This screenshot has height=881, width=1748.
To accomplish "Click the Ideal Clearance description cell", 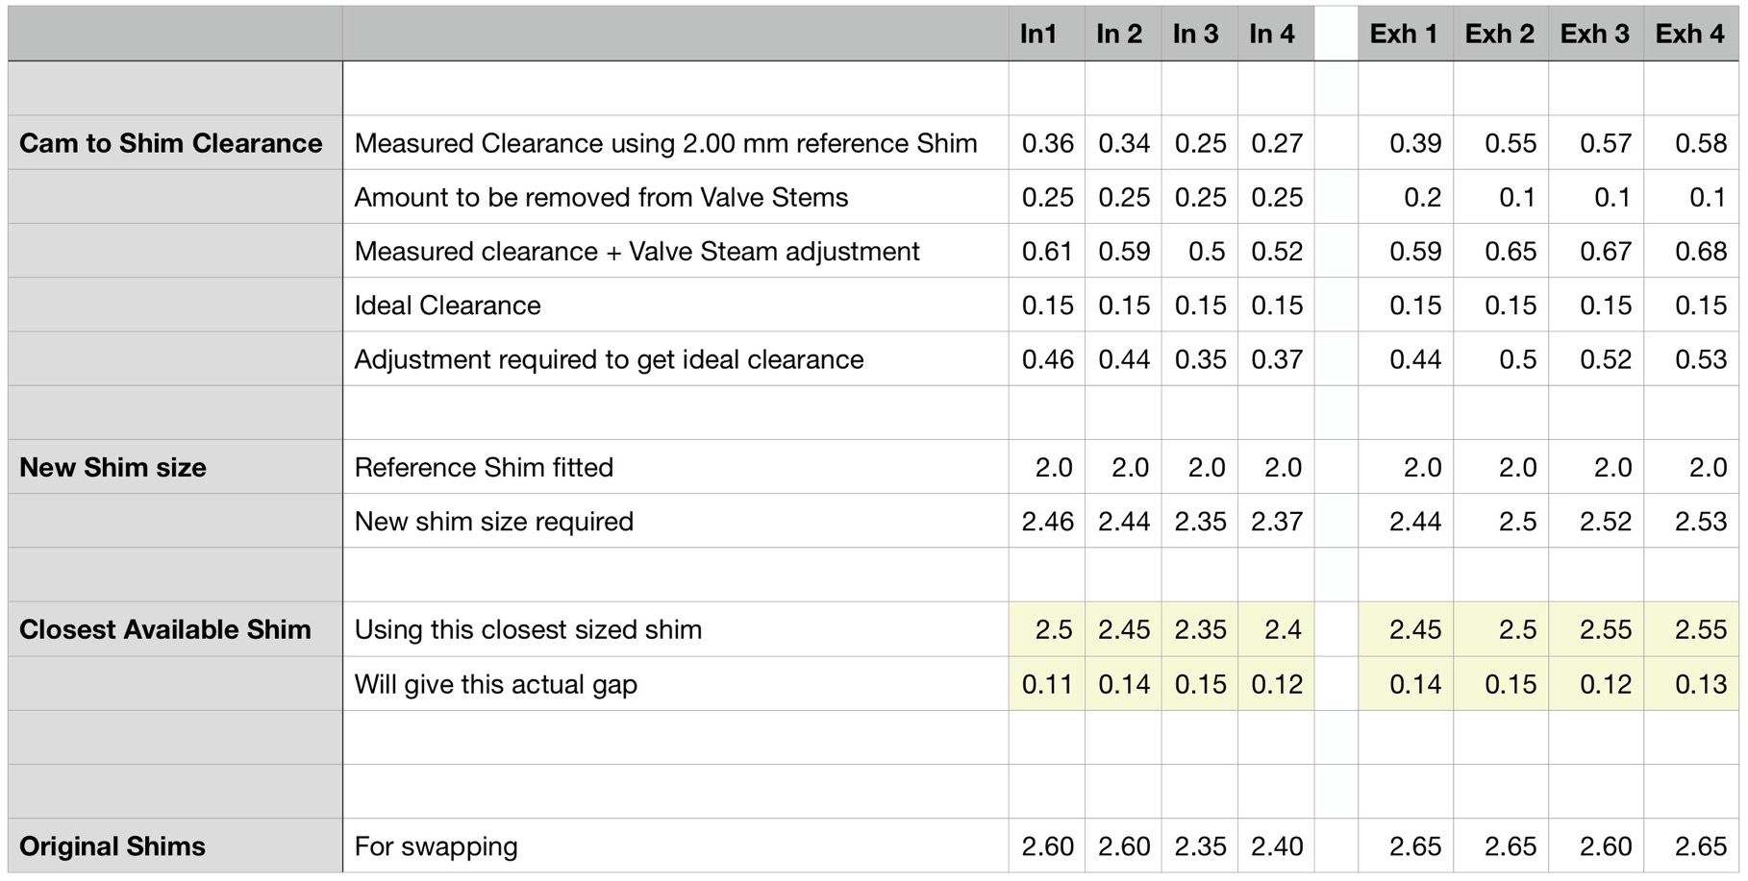I will [x=448, y=306].
